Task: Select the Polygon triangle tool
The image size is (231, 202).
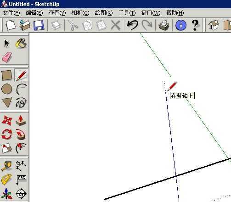Action: pos(7,103)
